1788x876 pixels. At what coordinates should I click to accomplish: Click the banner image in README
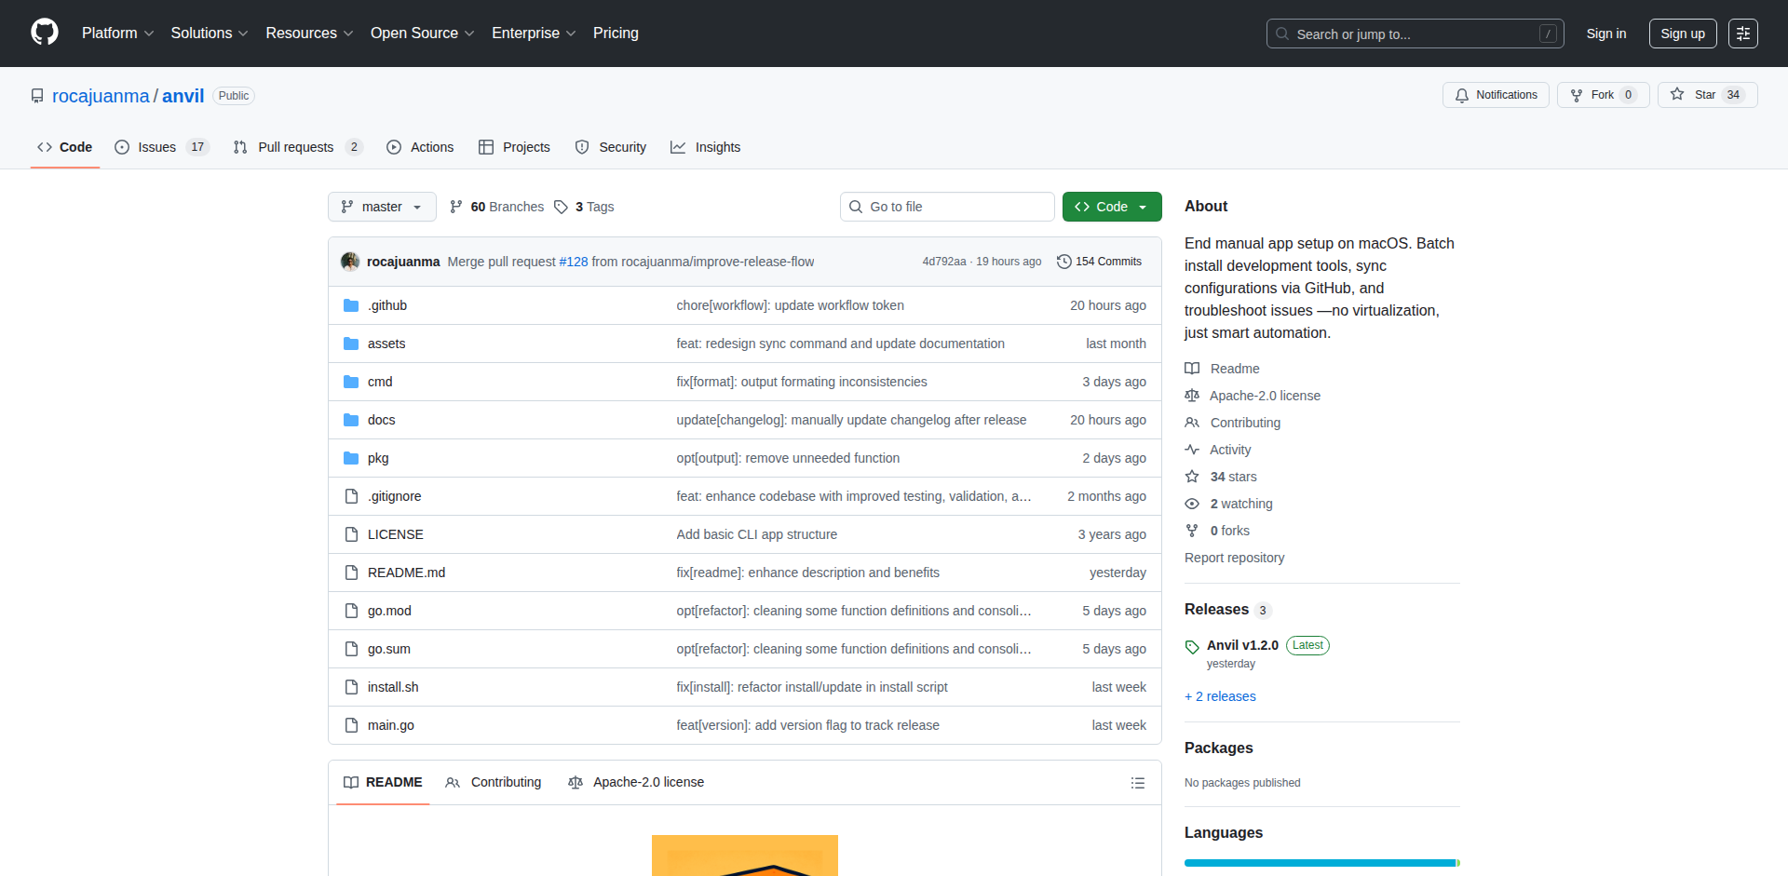pyautogui.click(x=745, y=856)
